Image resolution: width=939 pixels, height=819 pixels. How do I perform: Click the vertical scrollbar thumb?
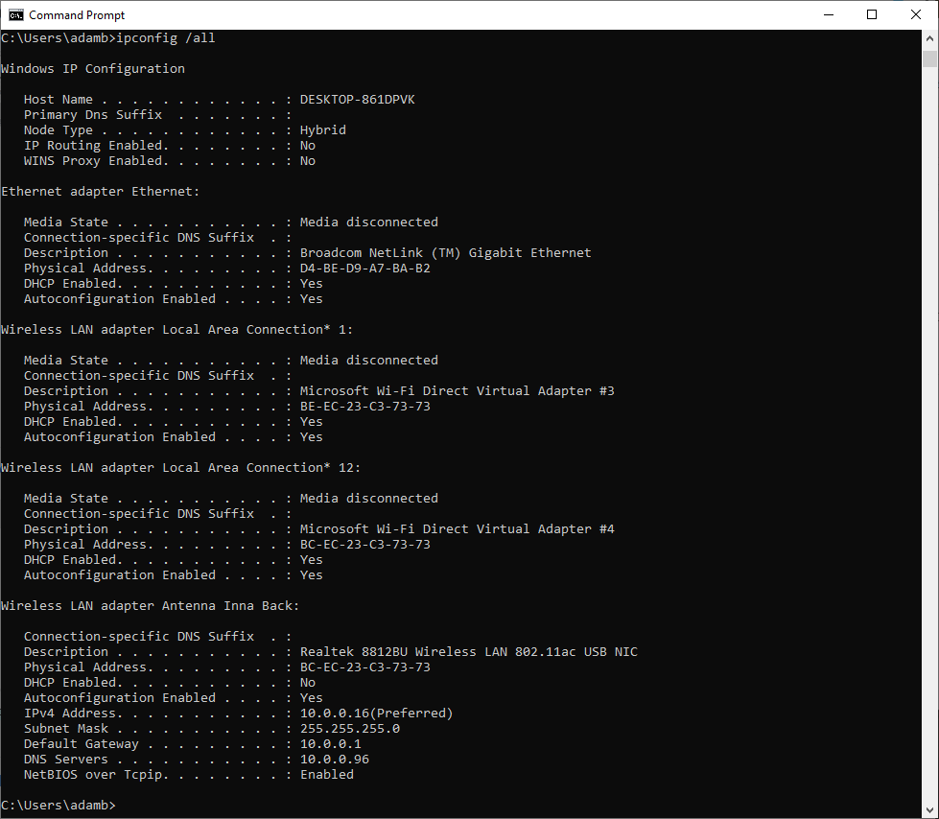pos(929,58)
